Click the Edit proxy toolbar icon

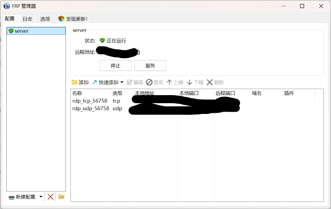coord(129,82)
